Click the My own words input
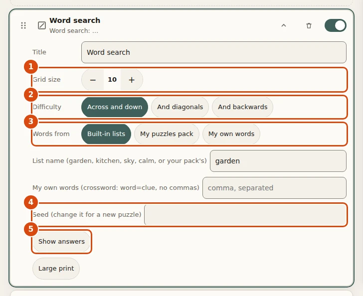Image resolution: width=363 pixels, height=296 pixels. click(x=274, y=188)
